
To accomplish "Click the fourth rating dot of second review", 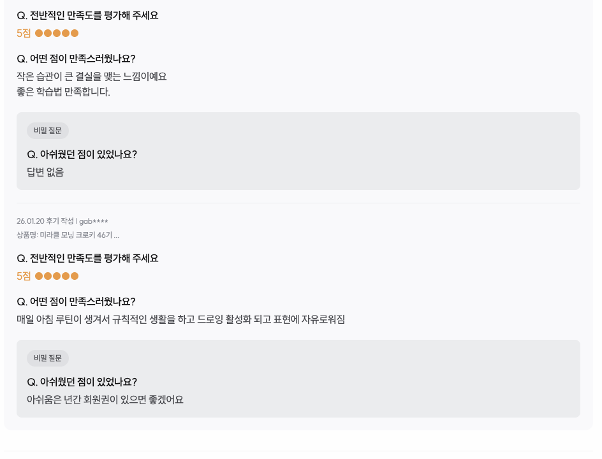I will pos(64,276).
